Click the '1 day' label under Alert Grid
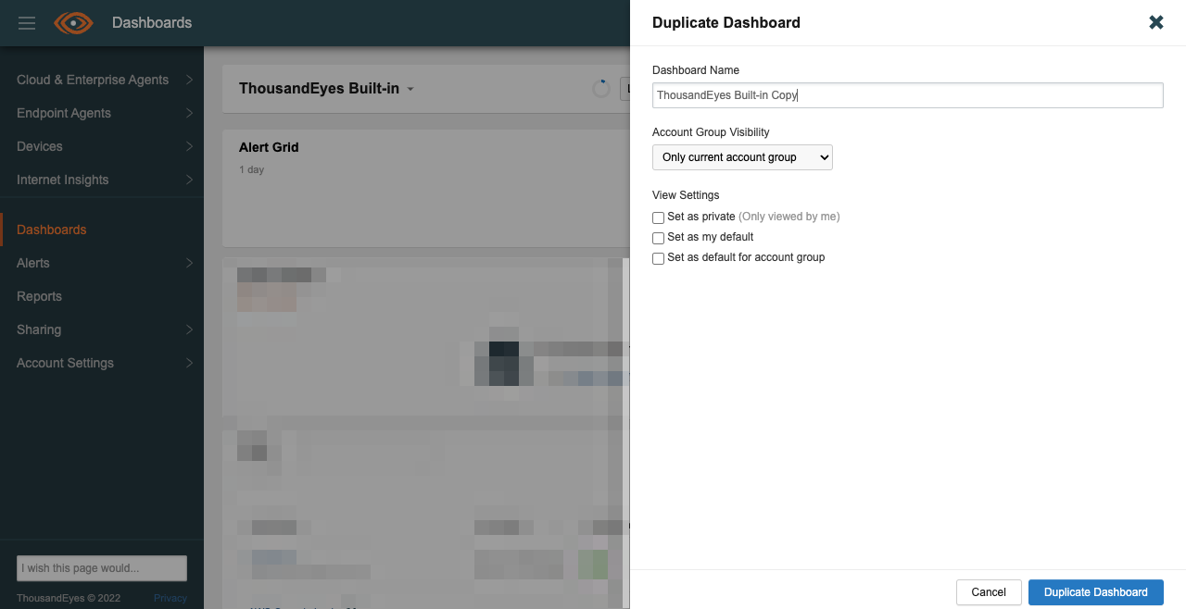The height and width of the screenshot is (609, 1186). 252,170
